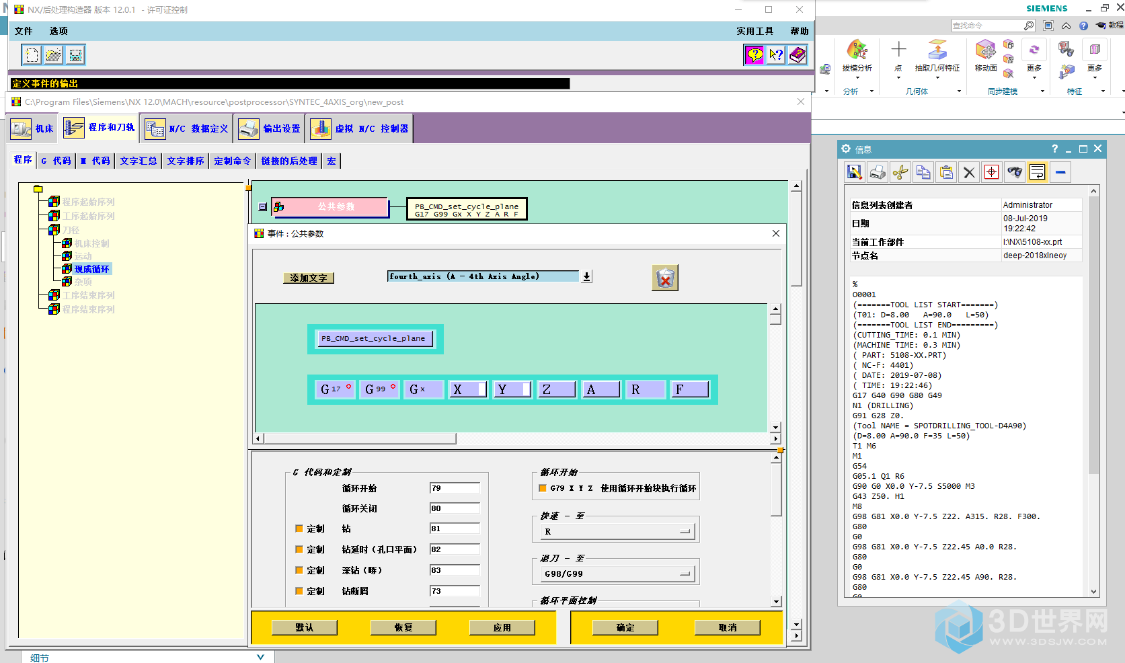
Task: Click the Save icon in Post Builder toolbar
Action: coord(75,55)
